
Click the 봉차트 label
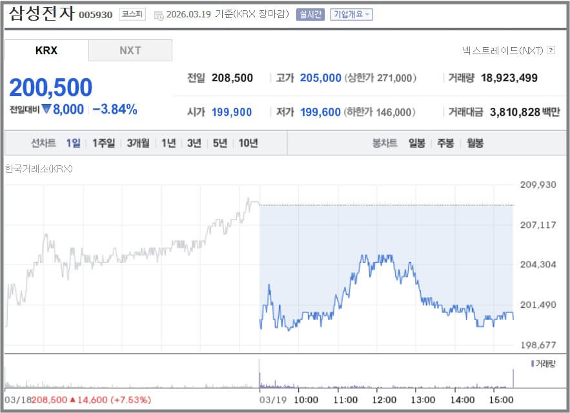tap(385, 143)
